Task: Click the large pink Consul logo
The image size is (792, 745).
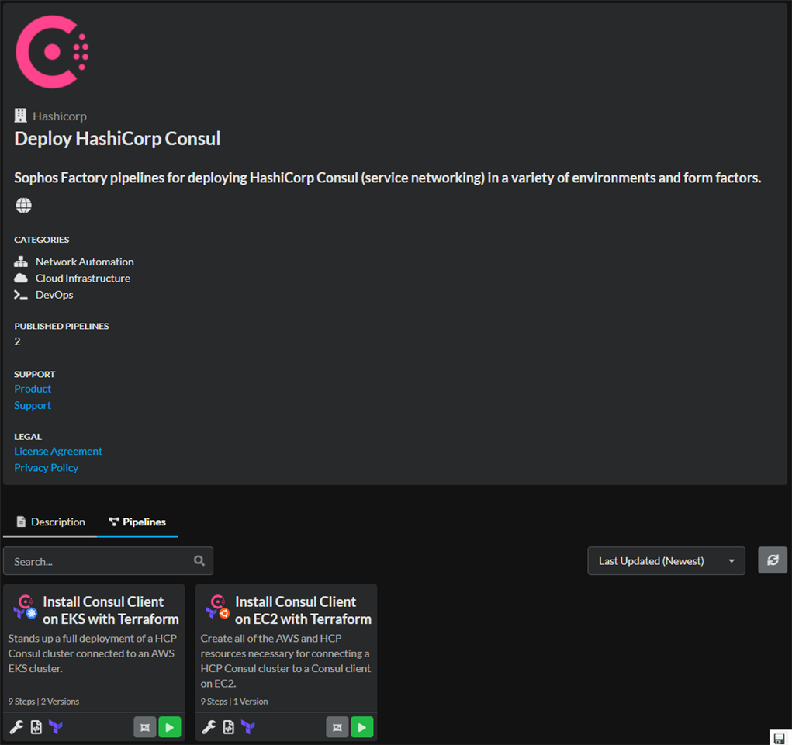Action: tap(52, 51)
